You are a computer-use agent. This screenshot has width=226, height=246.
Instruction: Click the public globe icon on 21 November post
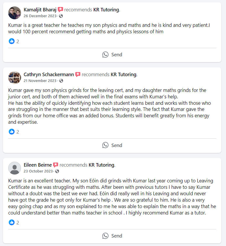coord(61,81)
